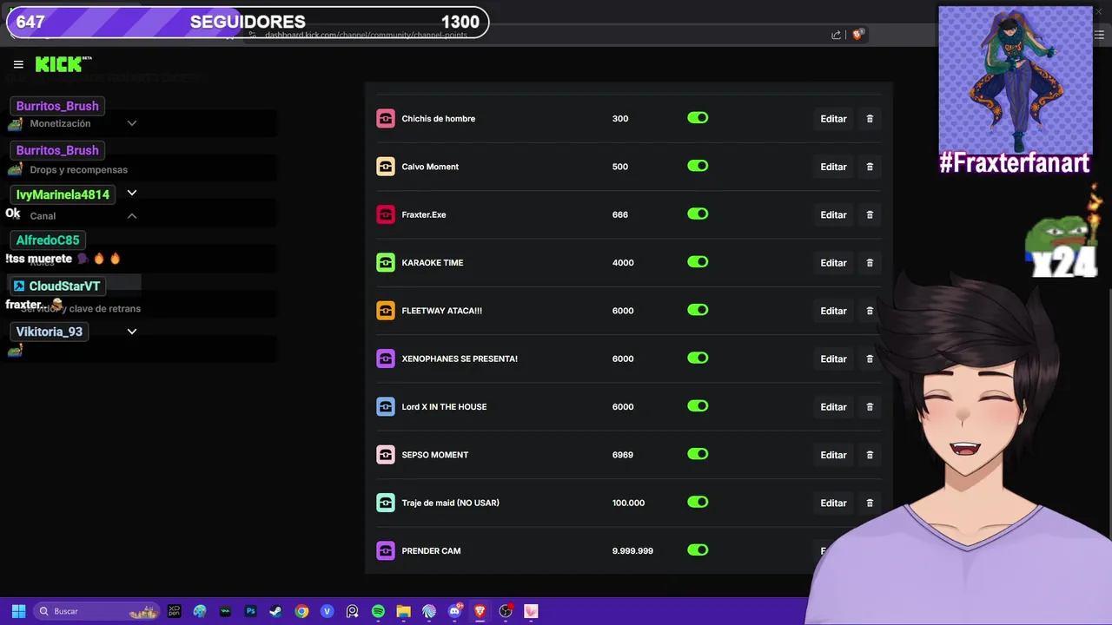
Task: Select the Calvo Moment reward name
Action: (x=430, y=167)
